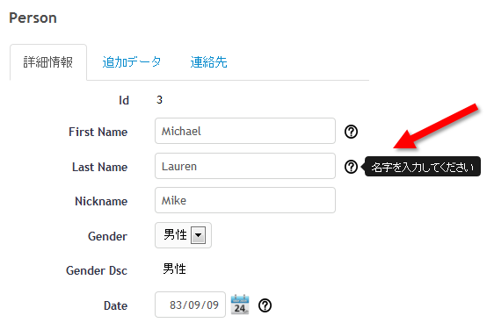Click the help icon next to Date

(x=265, y=305)
